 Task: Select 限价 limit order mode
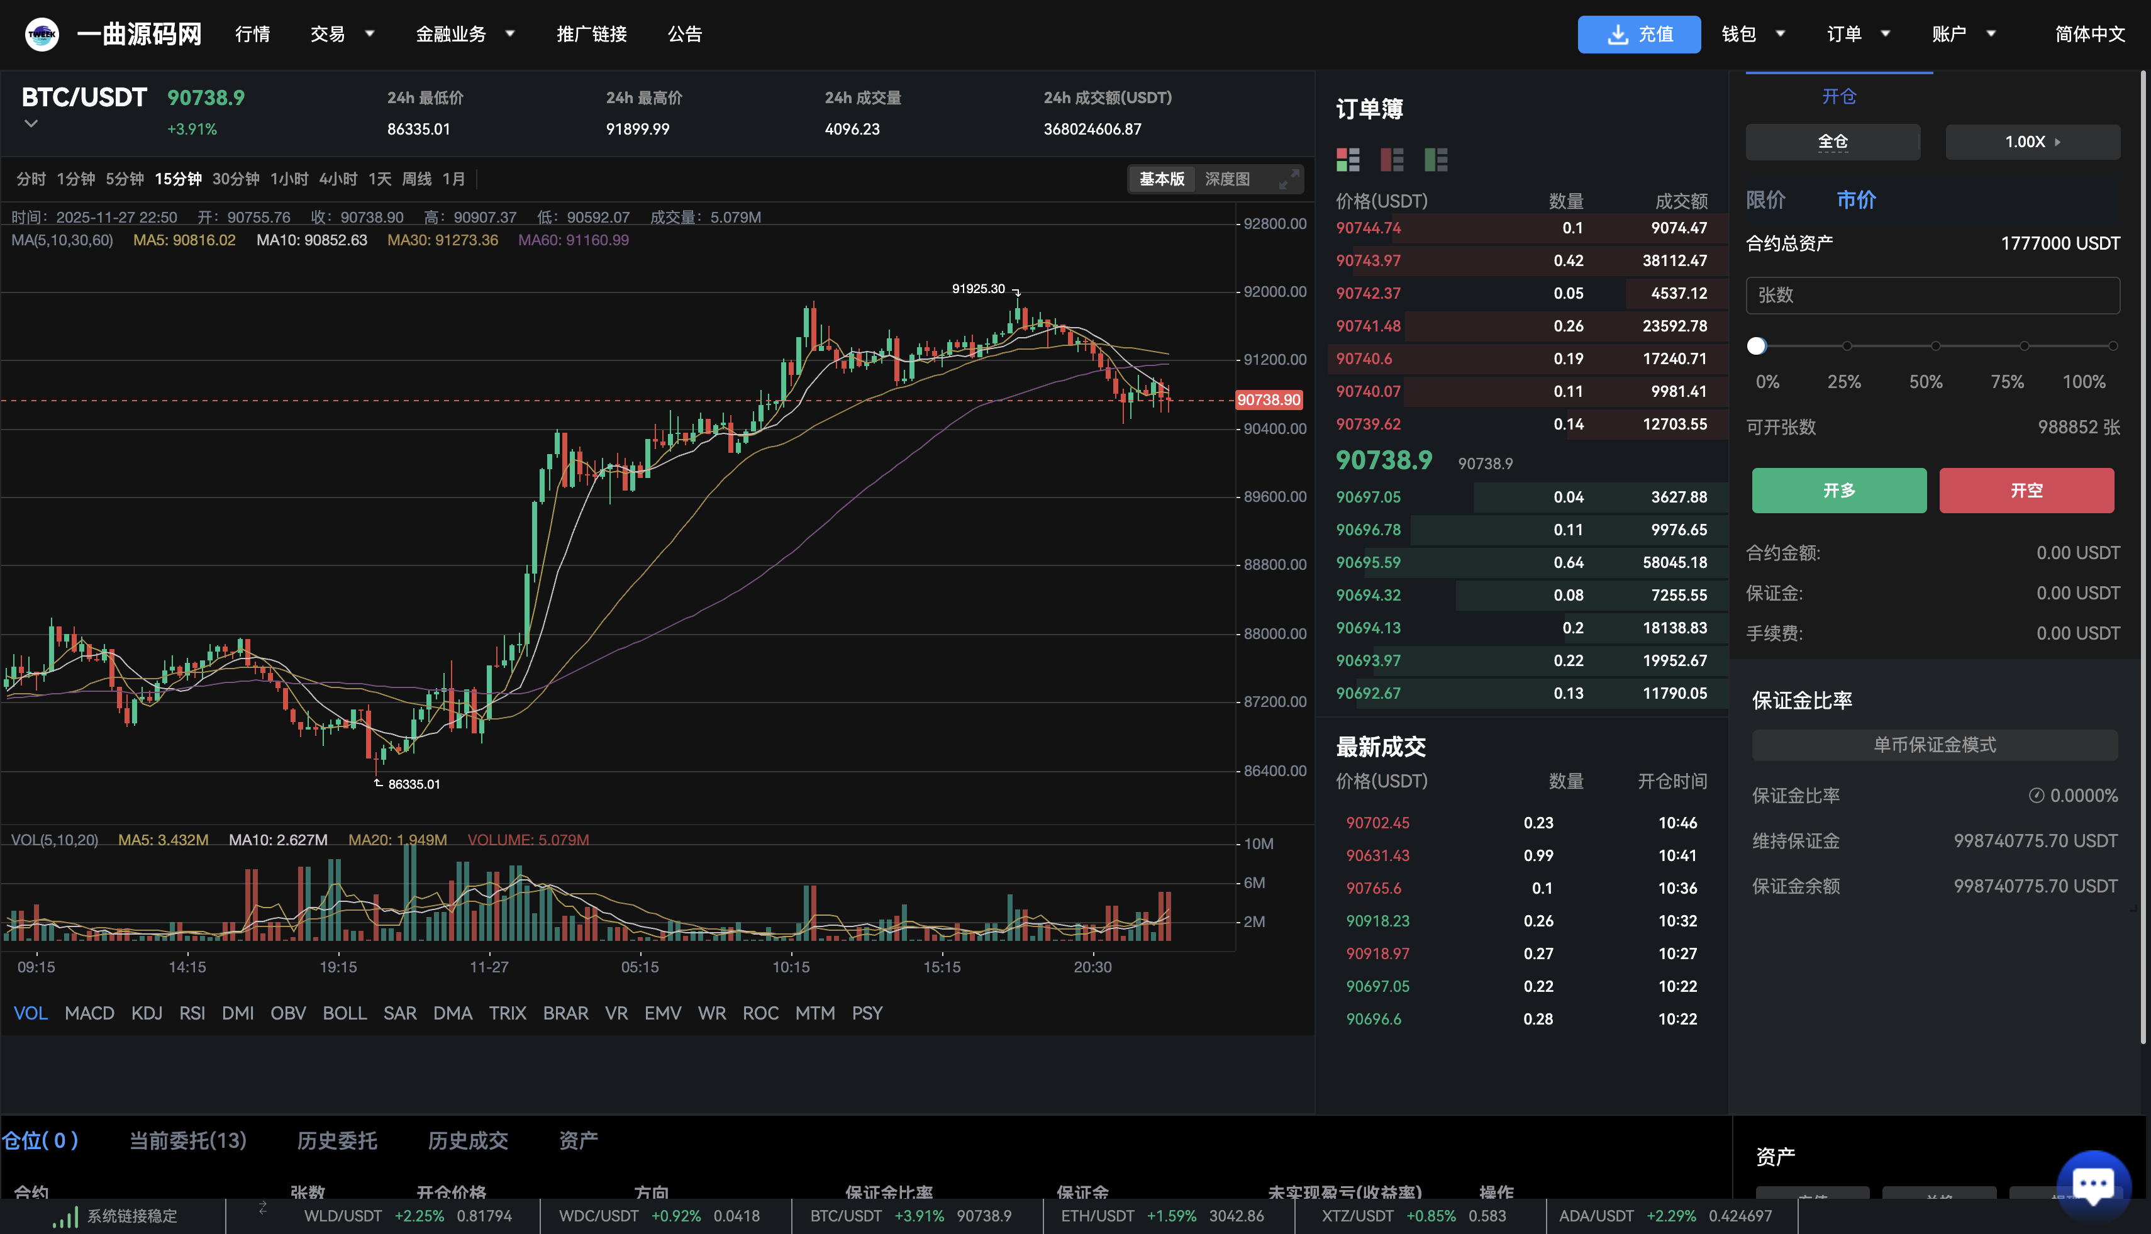click(1765, 200)
